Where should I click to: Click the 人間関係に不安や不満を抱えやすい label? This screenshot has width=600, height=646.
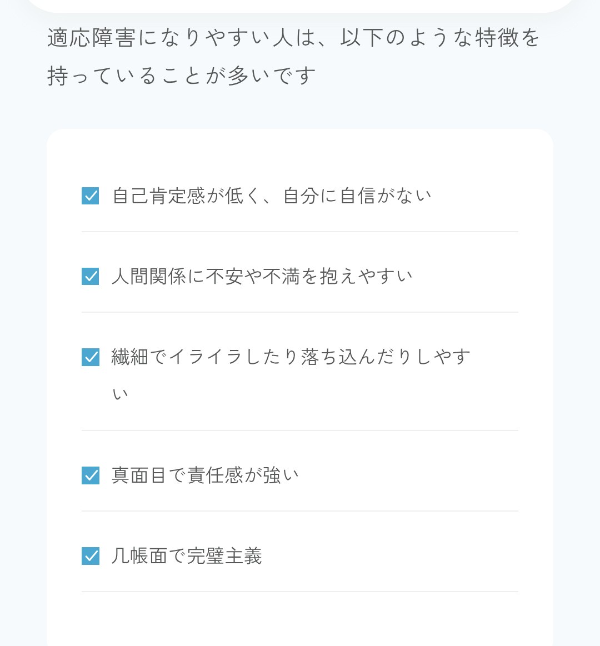[262, 277]
